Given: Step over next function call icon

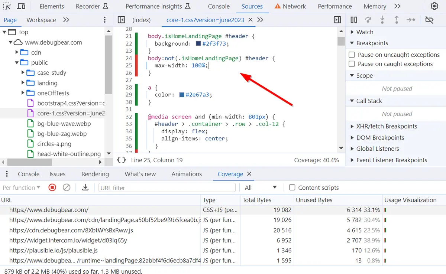Looking at the screenshot, I should tap(368, 20).
